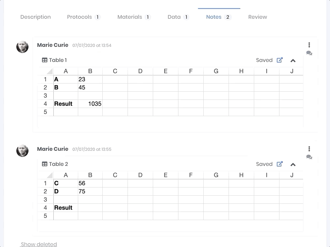Show deleted notes link
This screenshot has height=247, width=330.
39,244
